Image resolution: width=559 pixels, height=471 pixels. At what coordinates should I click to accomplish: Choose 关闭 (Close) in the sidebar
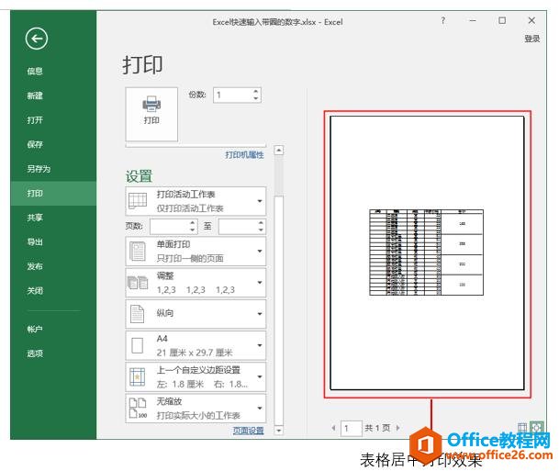35,291
